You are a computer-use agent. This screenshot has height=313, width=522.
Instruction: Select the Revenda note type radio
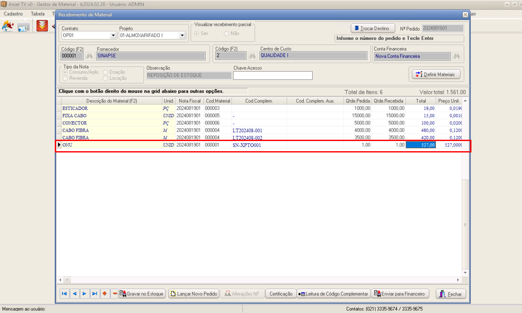pyautogui.click(x=65, y=78)
